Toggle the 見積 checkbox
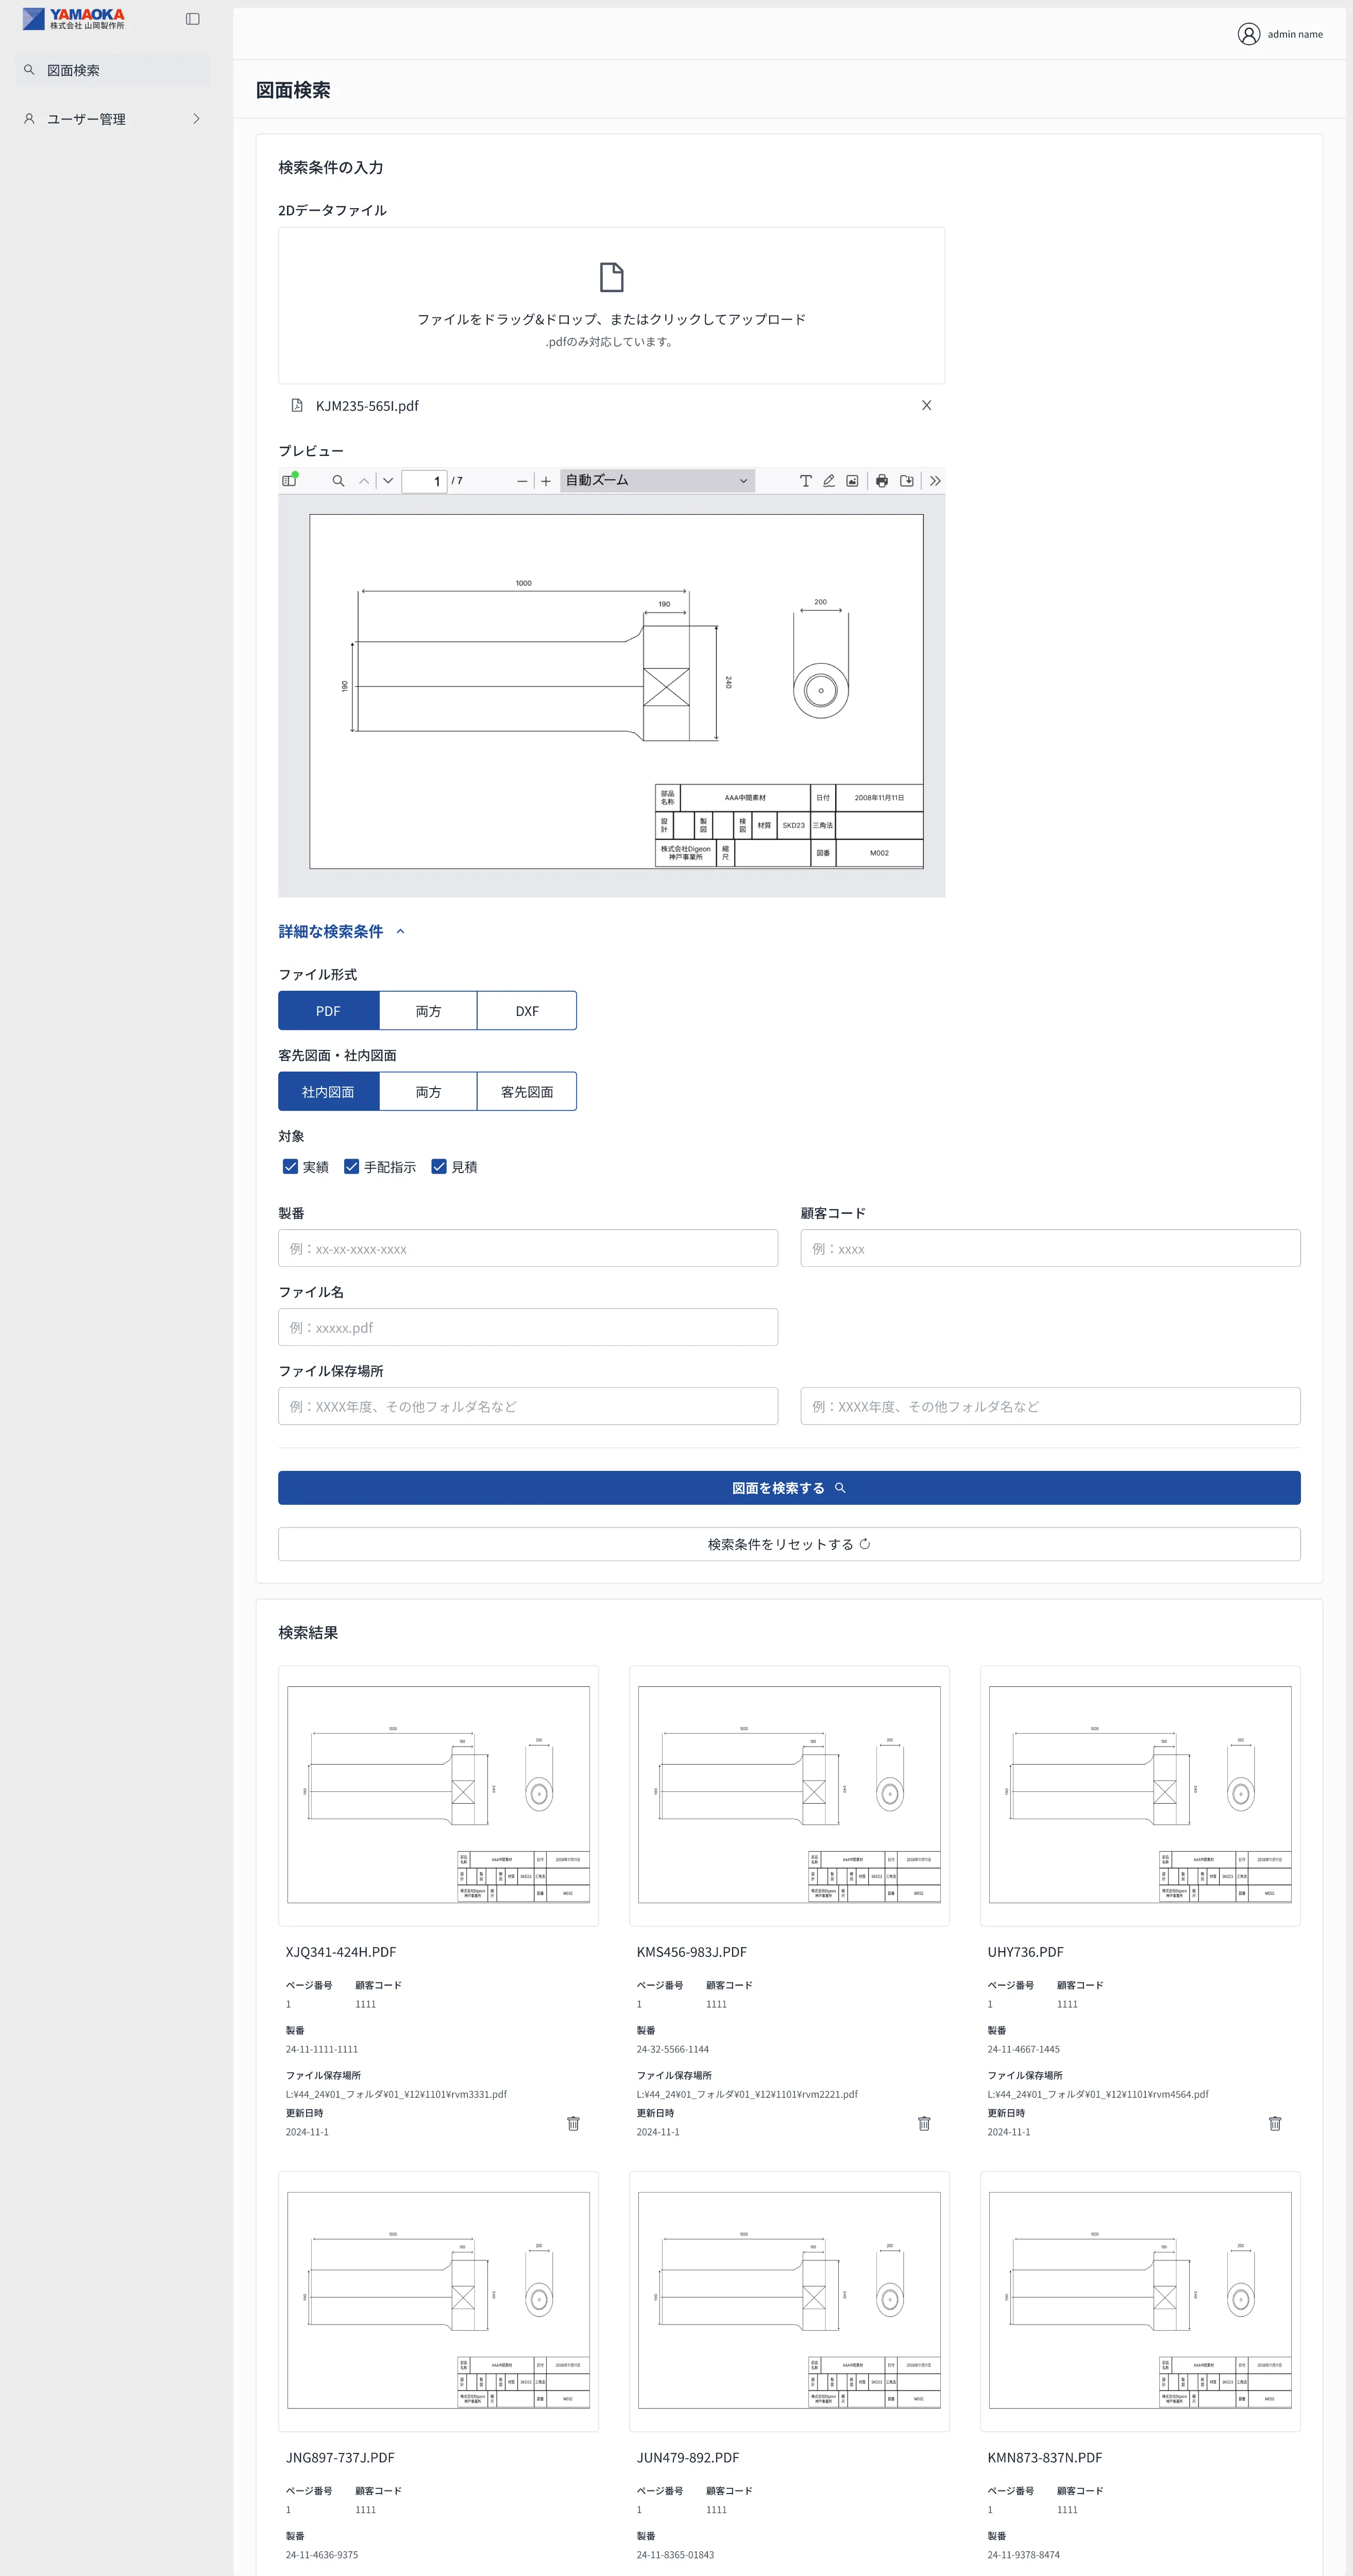This screenshot has height=2576, width=1353. coord(438,1166)
